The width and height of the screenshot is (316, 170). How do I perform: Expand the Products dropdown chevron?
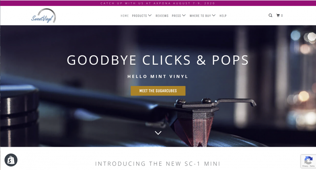coord(150,15)
